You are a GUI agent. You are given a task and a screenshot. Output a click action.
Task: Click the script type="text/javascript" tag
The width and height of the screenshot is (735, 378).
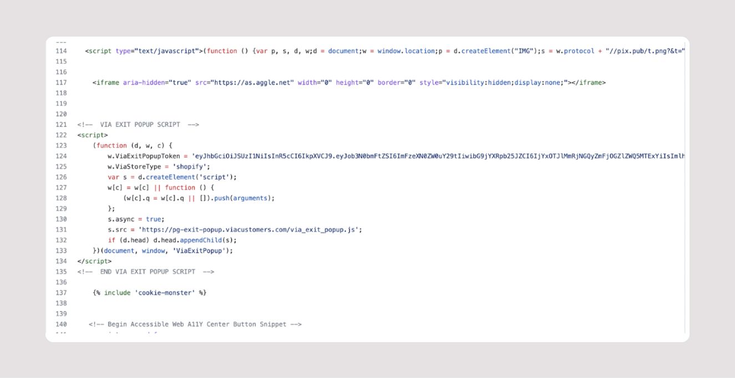pyautogui.click(x=144, y=51)
